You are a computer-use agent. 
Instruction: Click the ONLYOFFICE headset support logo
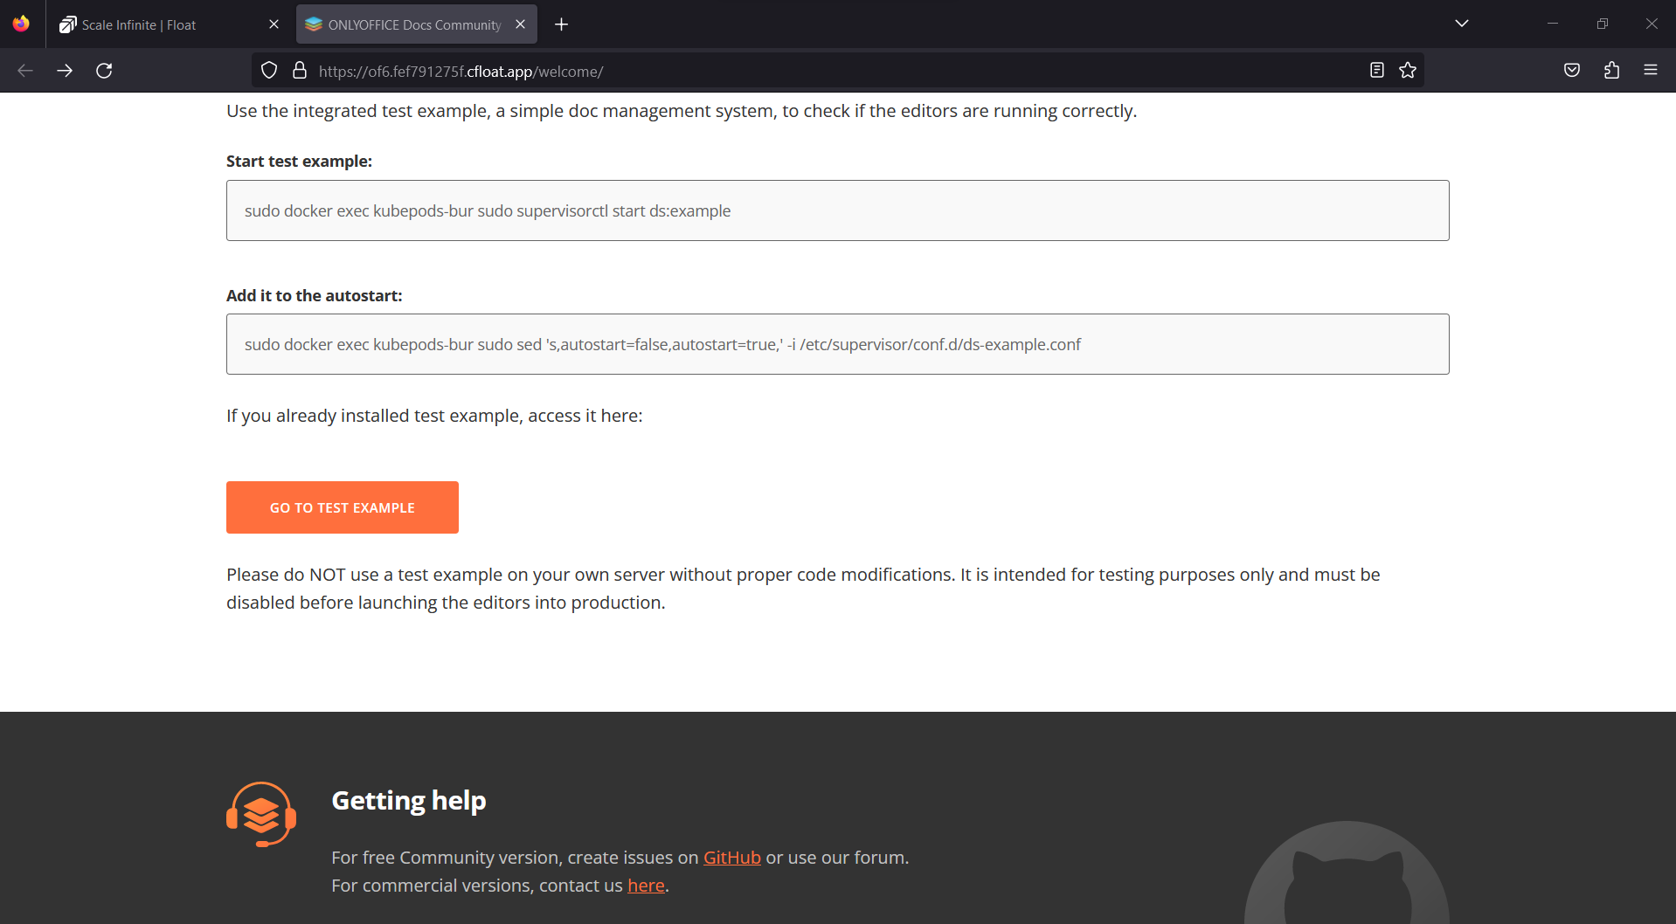(261, 814)
